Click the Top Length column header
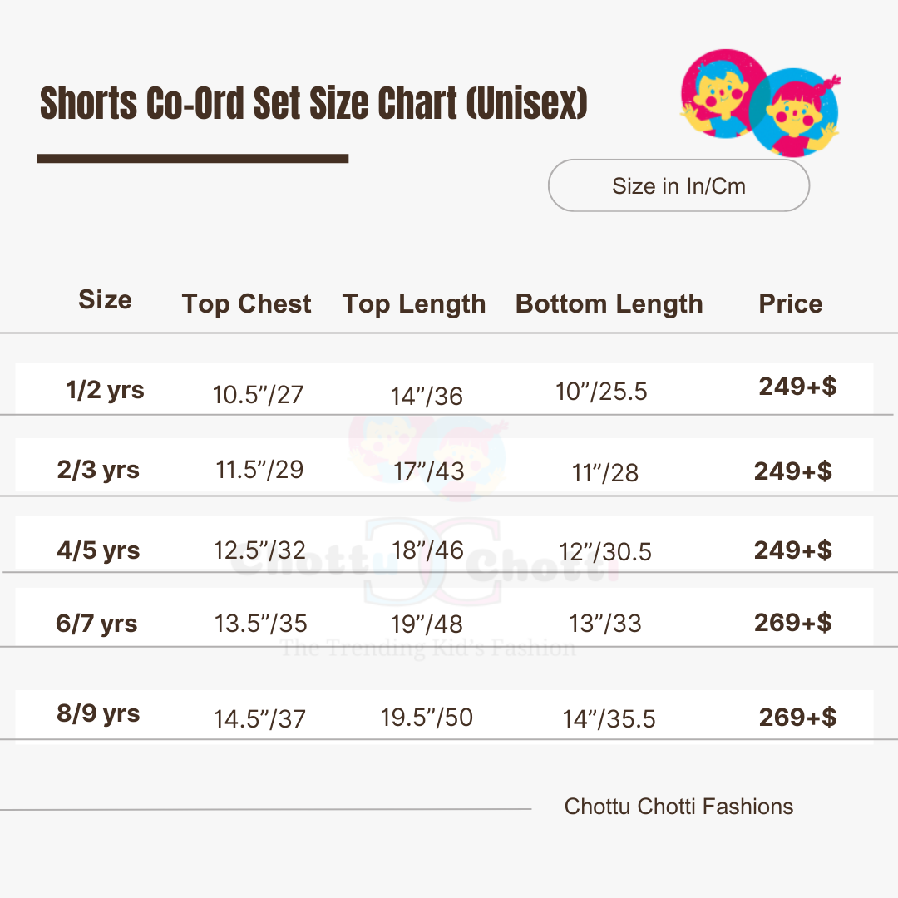Image resolution: width=898 pixels, height=898 pixels. coord(414,303)
